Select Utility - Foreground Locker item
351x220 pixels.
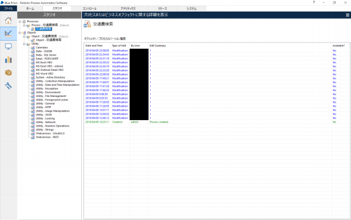click(x=52, y=100)
